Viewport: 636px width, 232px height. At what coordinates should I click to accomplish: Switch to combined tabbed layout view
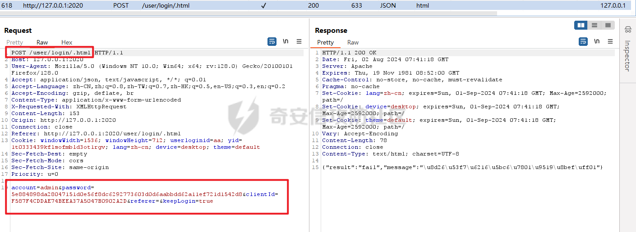pyautogui.click(x=608, y=25)
